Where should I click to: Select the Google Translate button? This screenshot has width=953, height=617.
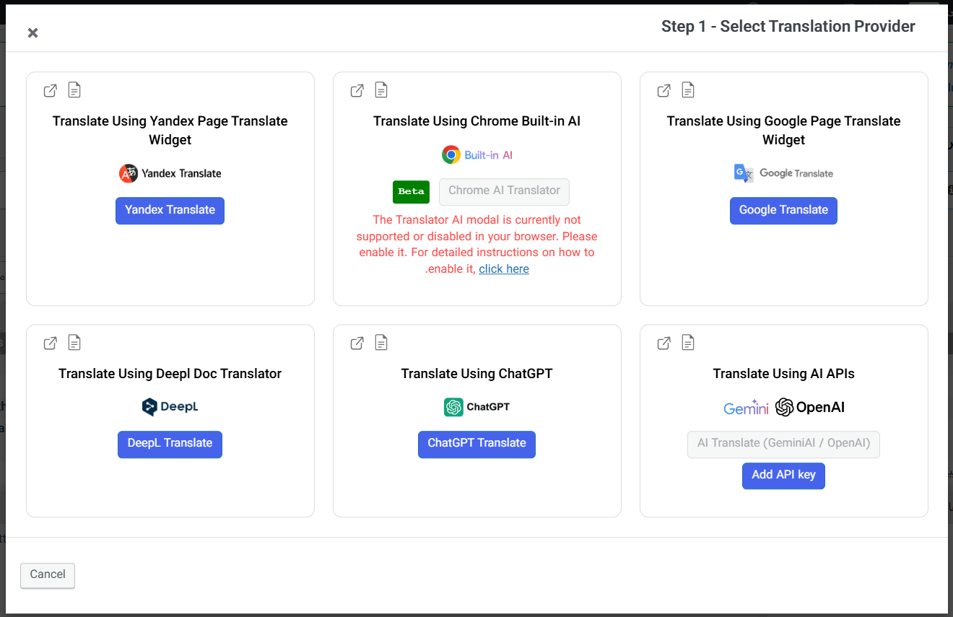(783, 210)
